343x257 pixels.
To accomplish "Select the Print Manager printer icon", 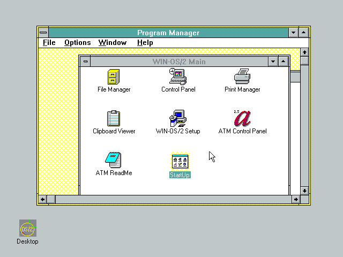I will (x=242, y=76).
